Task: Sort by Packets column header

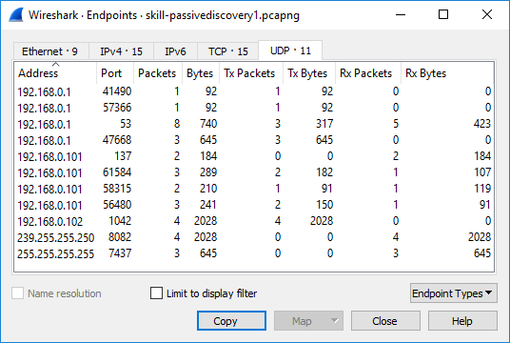Action: [157, 73]
